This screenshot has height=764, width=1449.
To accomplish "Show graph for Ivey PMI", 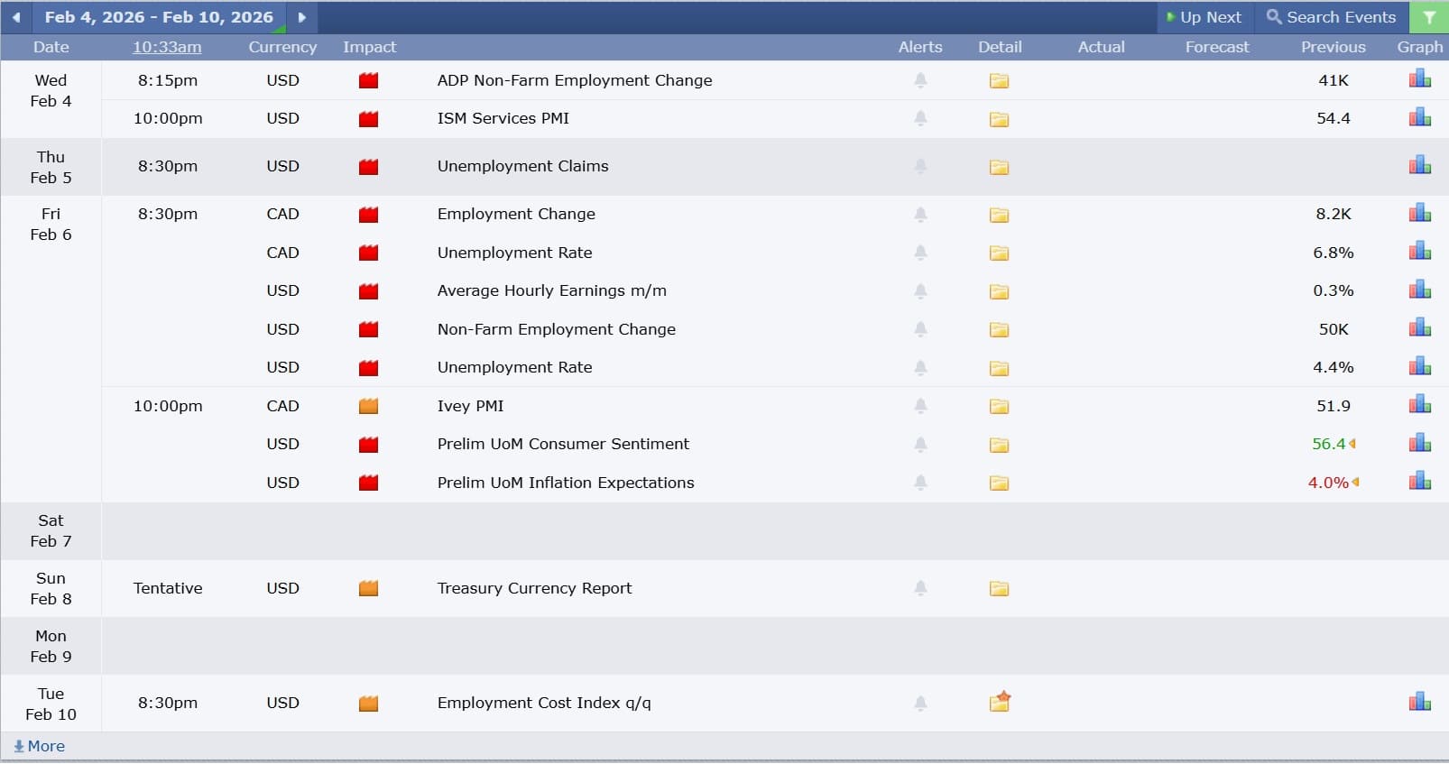I will point(1419,405).
